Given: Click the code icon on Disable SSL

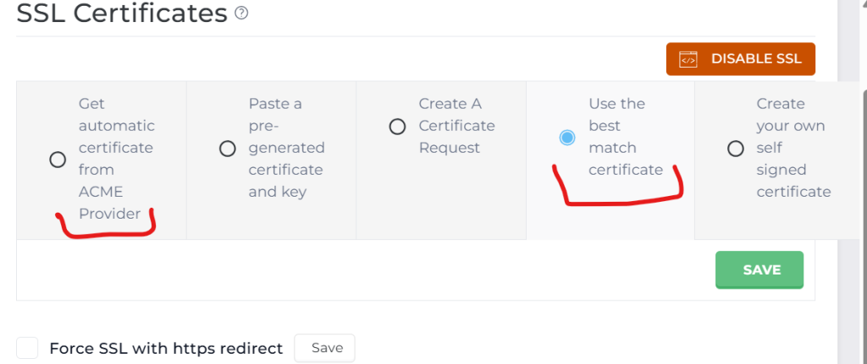Looking at the screenshot, I should pos(688,59).
